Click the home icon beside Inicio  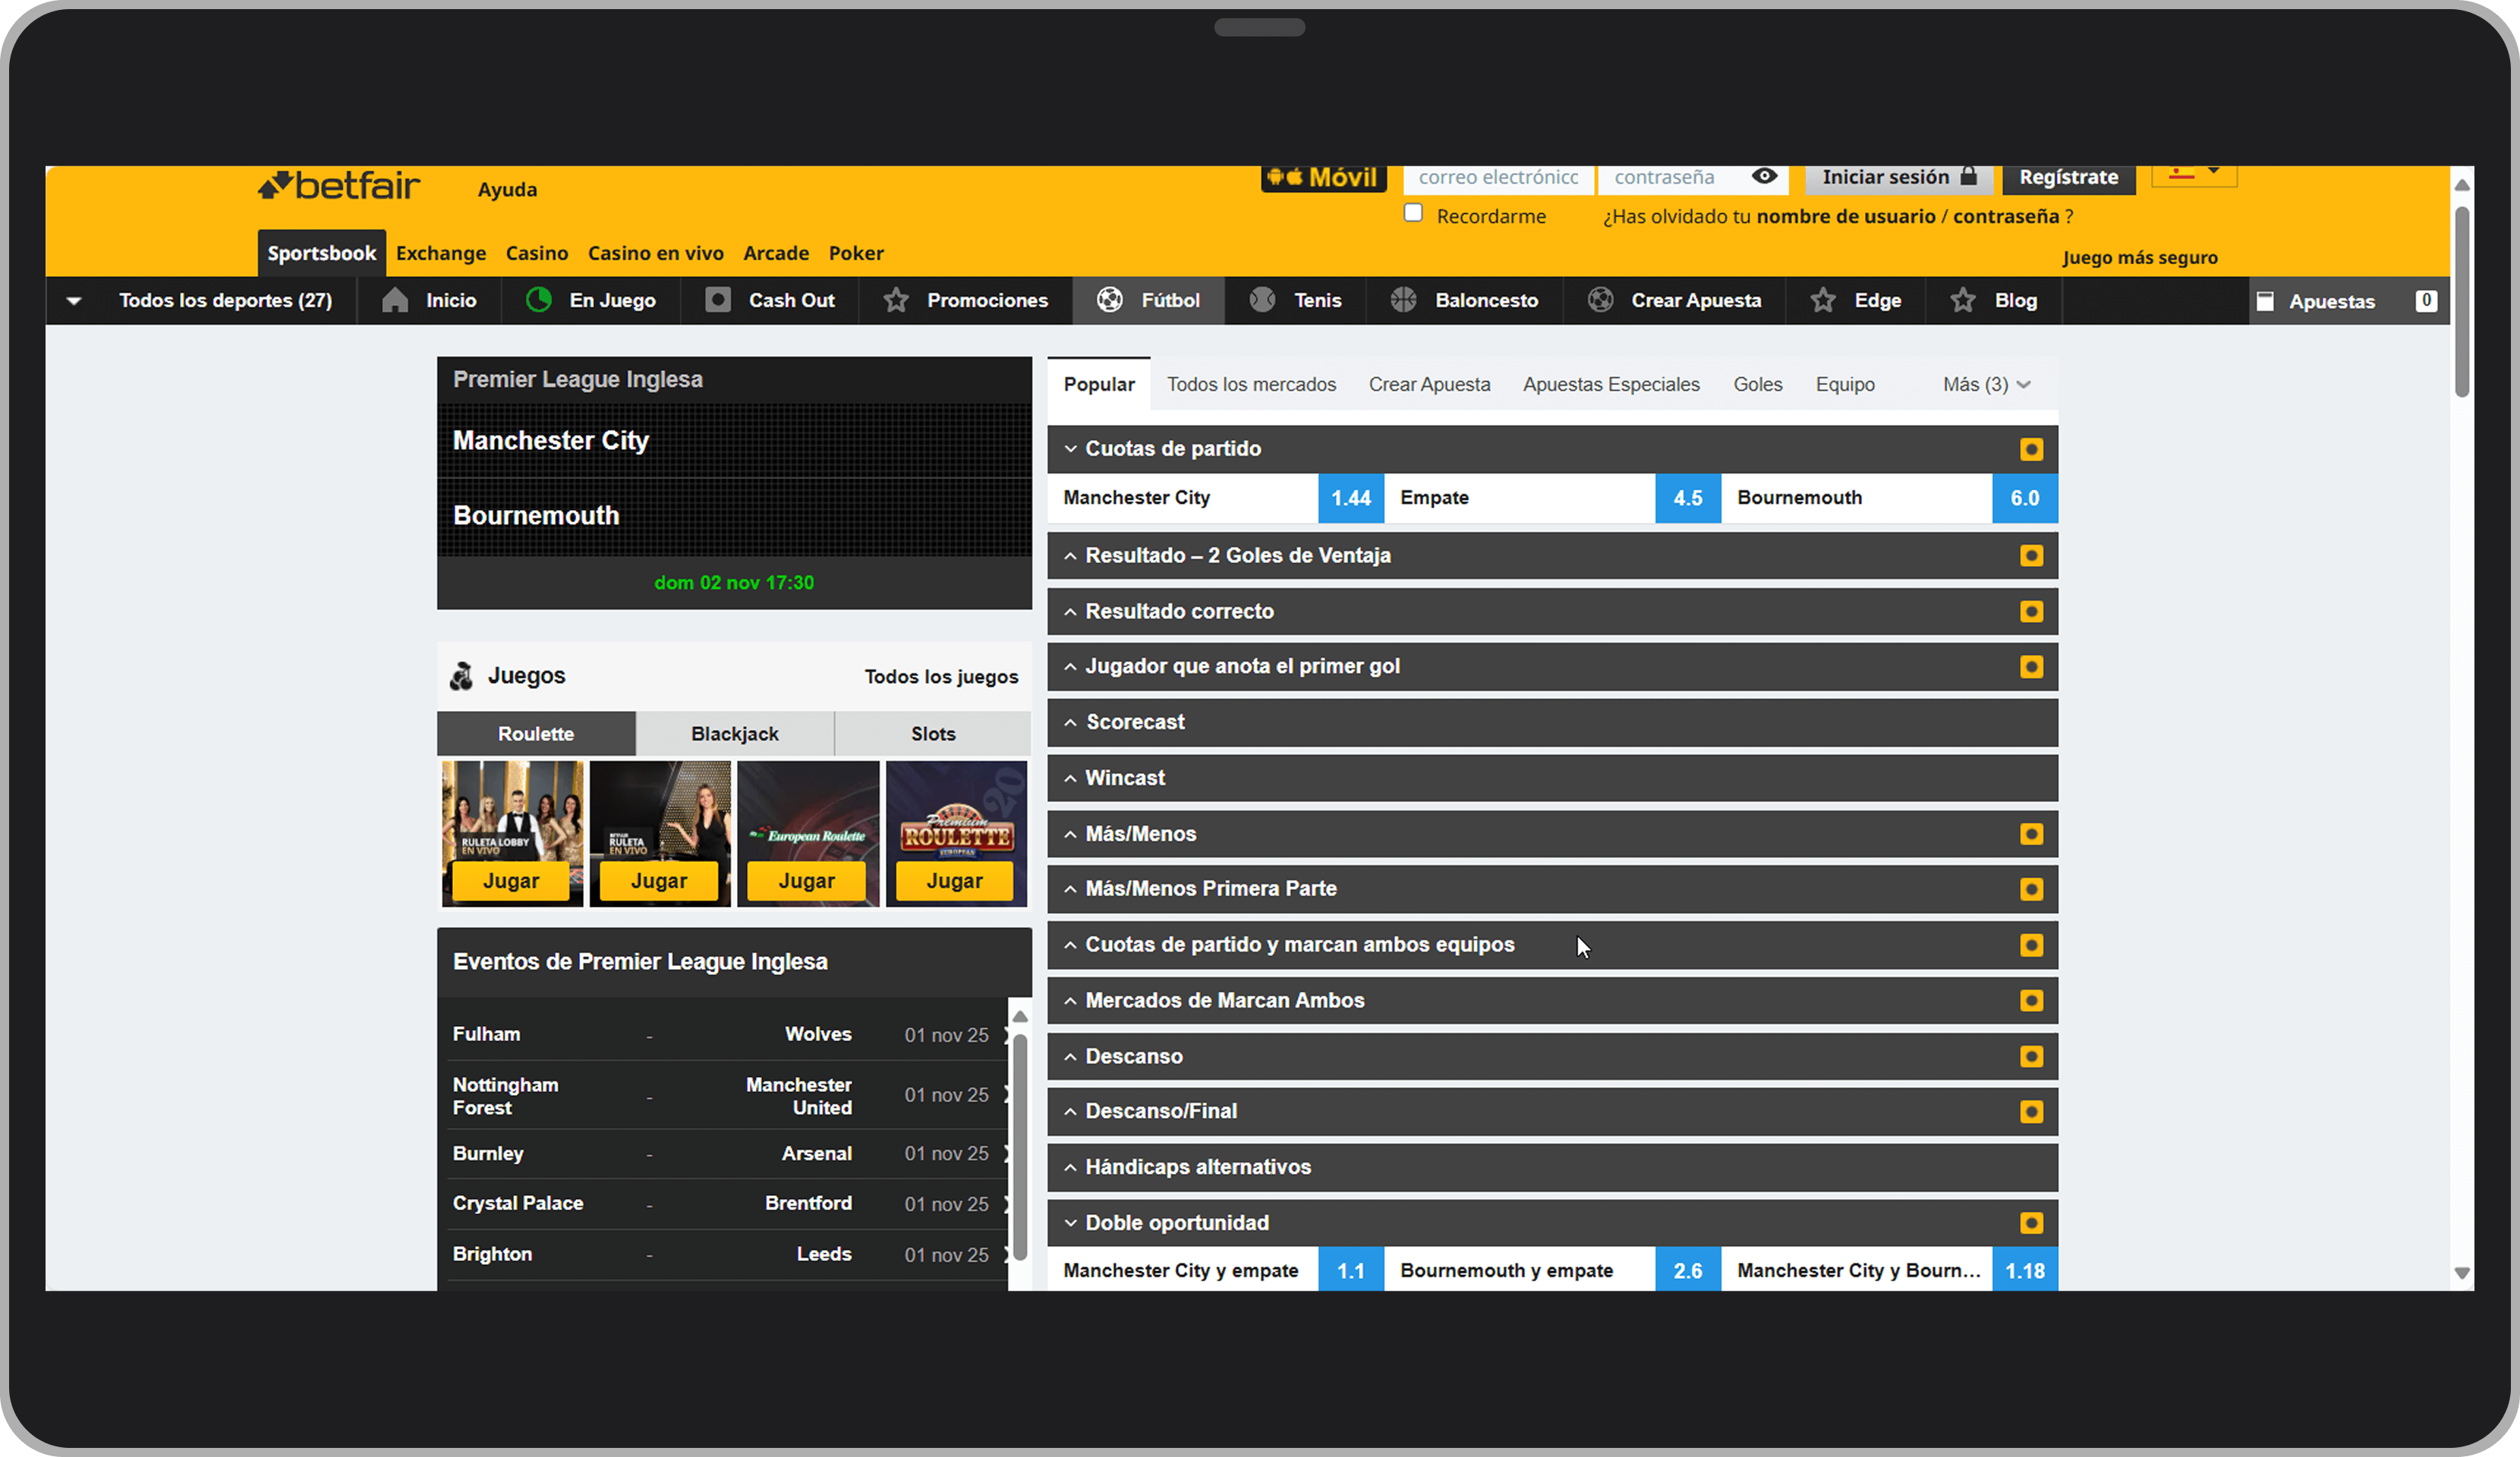395,300
